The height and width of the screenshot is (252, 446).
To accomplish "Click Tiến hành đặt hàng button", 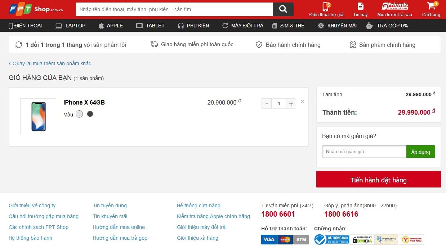I will pyautogui.click(x=379, y=179).
